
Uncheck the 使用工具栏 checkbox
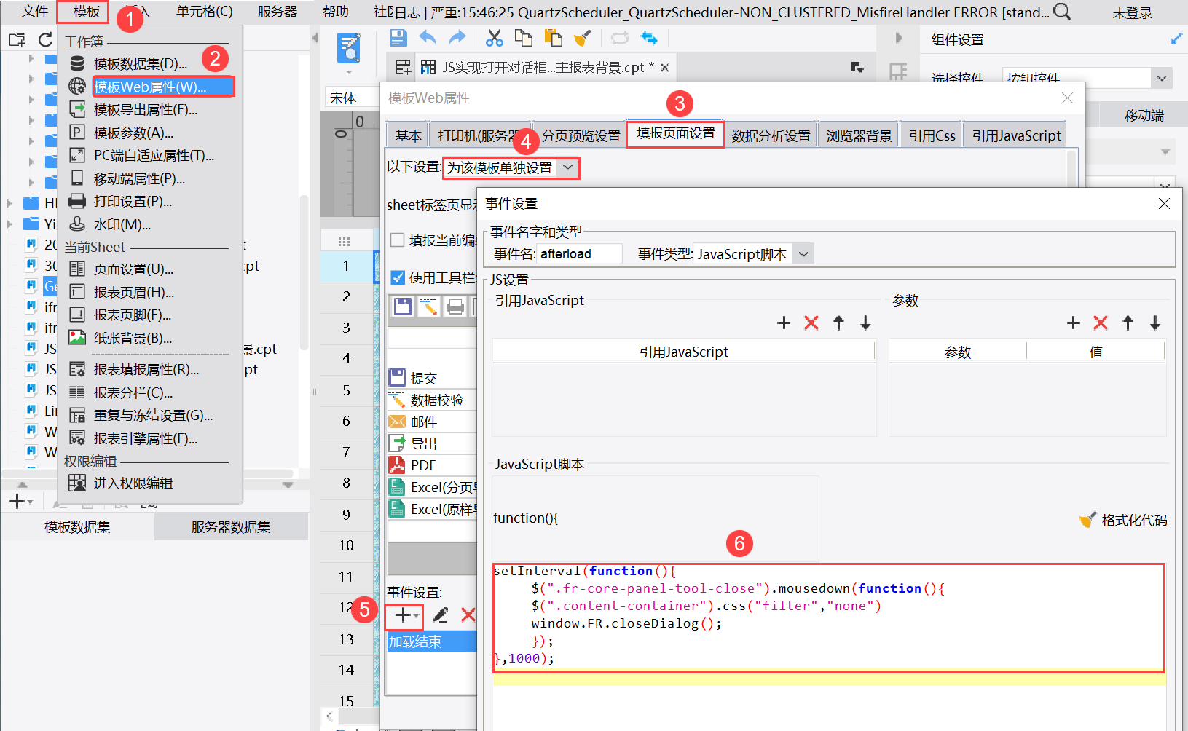(x=398, y=277)
